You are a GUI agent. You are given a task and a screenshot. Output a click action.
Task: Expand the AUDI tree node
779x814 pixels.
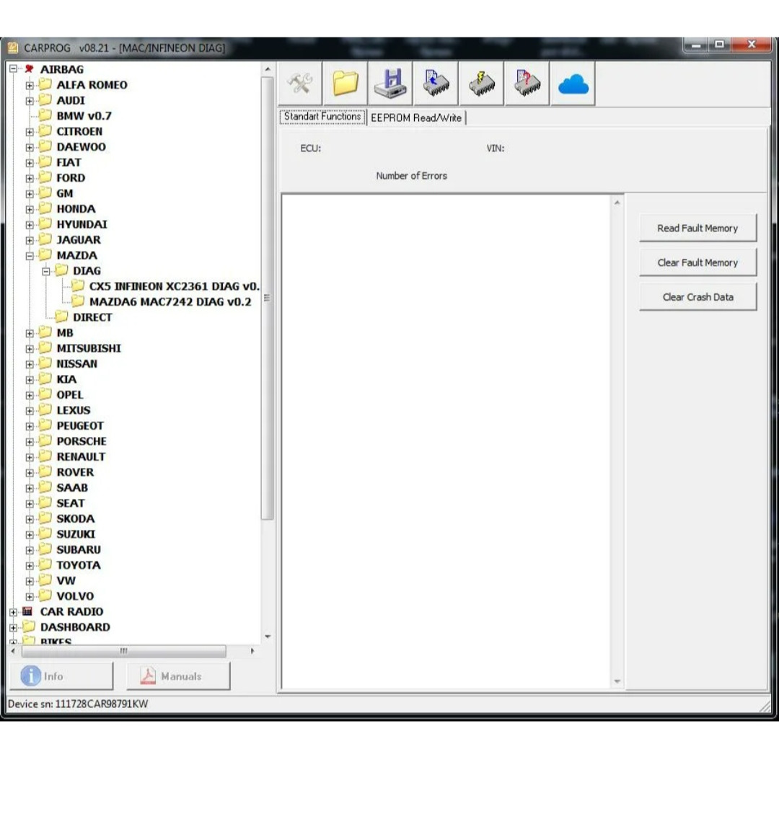tap(30, 101)
